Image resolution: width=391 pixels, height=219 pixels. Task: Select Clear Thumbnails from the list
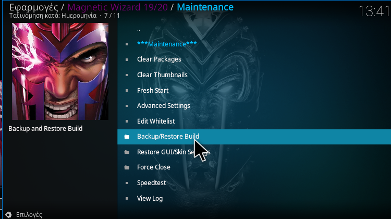pyautogui.click(x=254, y=75)
